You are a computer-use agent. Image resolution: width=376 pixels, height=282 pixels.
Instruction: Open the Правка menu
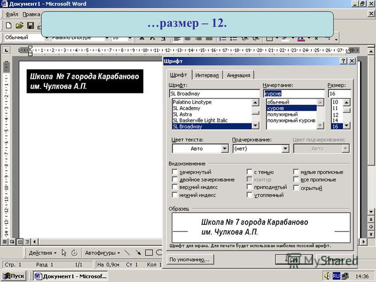[x=31, y=15]
